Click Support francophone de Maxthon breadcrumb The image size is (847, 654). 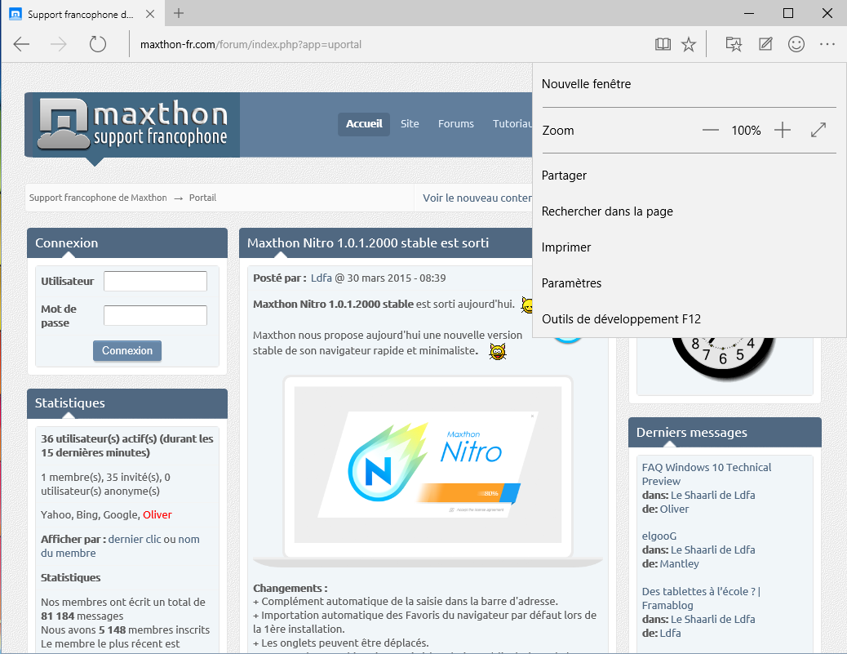pyautogui.click(x=98, y=198)
